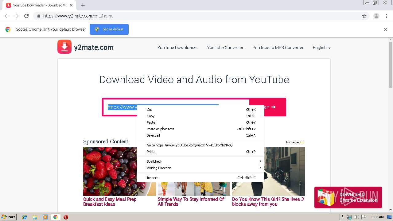Click the padlock site info icon
Image resolution: width=393 pixels, height=221 pixels.
pos(38,16)
